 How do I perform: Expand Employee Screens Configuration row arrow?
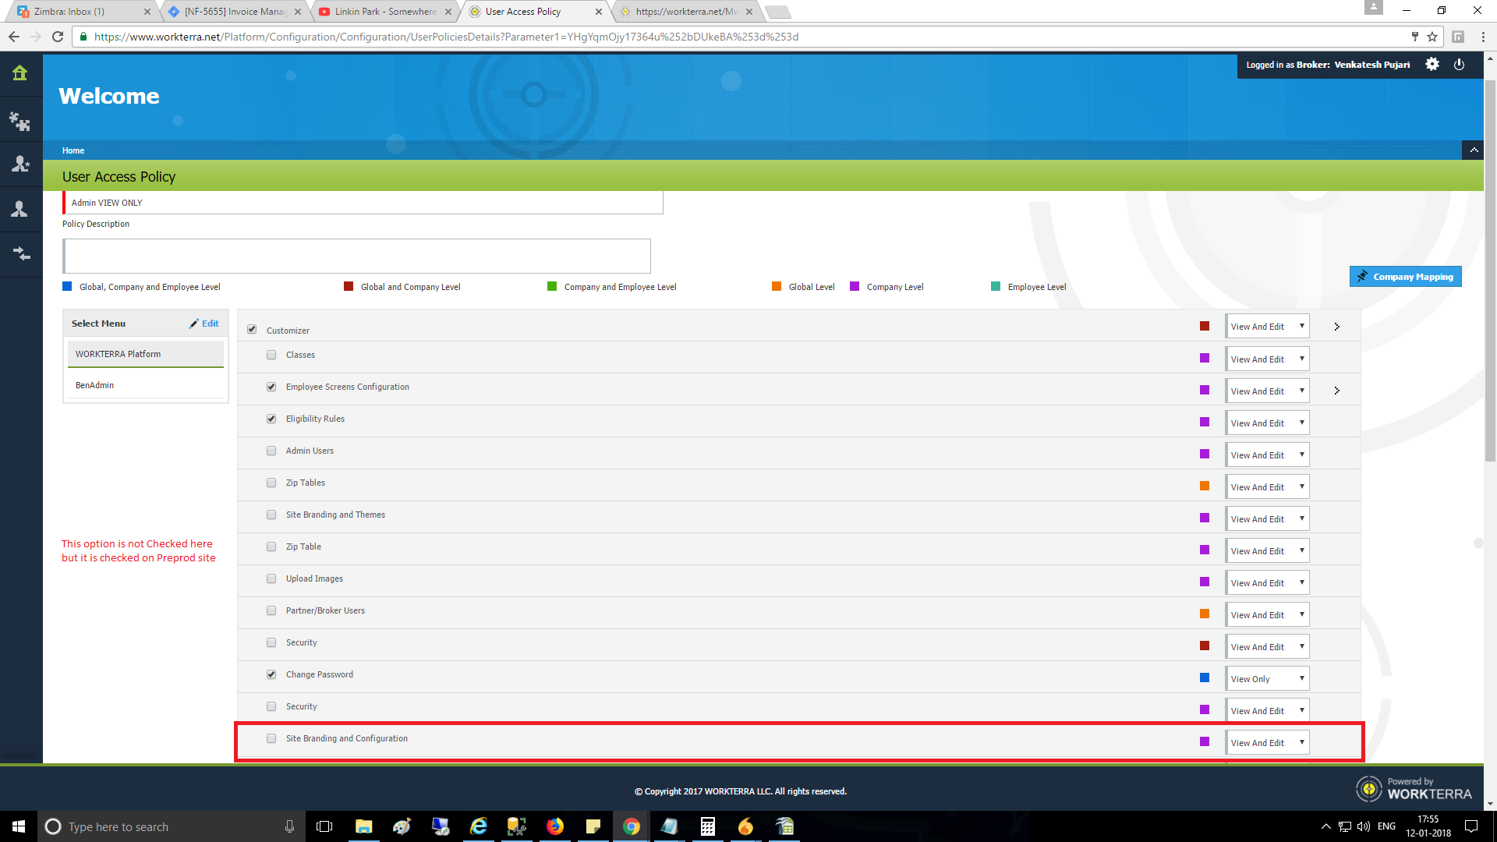pyautogui.click(x=1336, y=391)
